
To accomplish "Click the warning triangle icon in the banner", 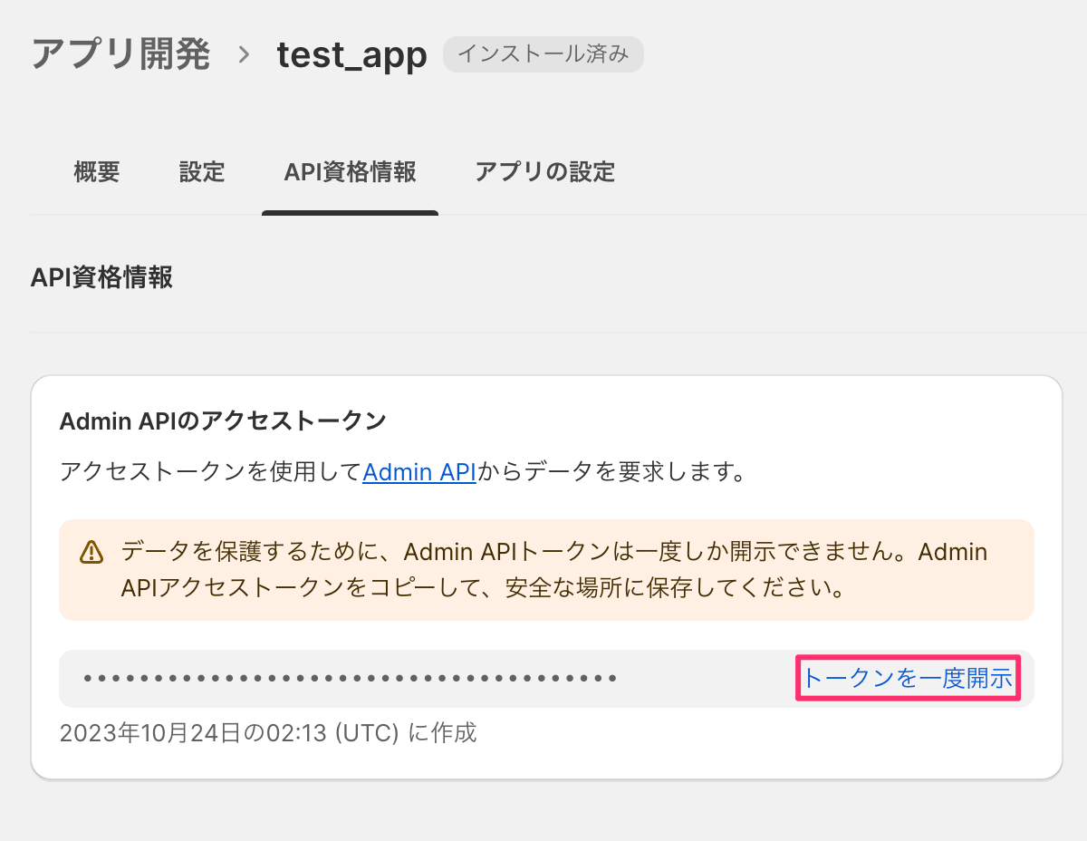I will [x=91, y=552].
